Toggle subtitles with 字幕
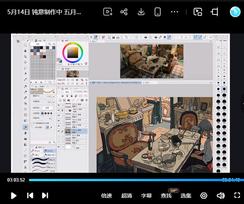The height and width of the screenshot is (204, 244). tap(146, 196)
